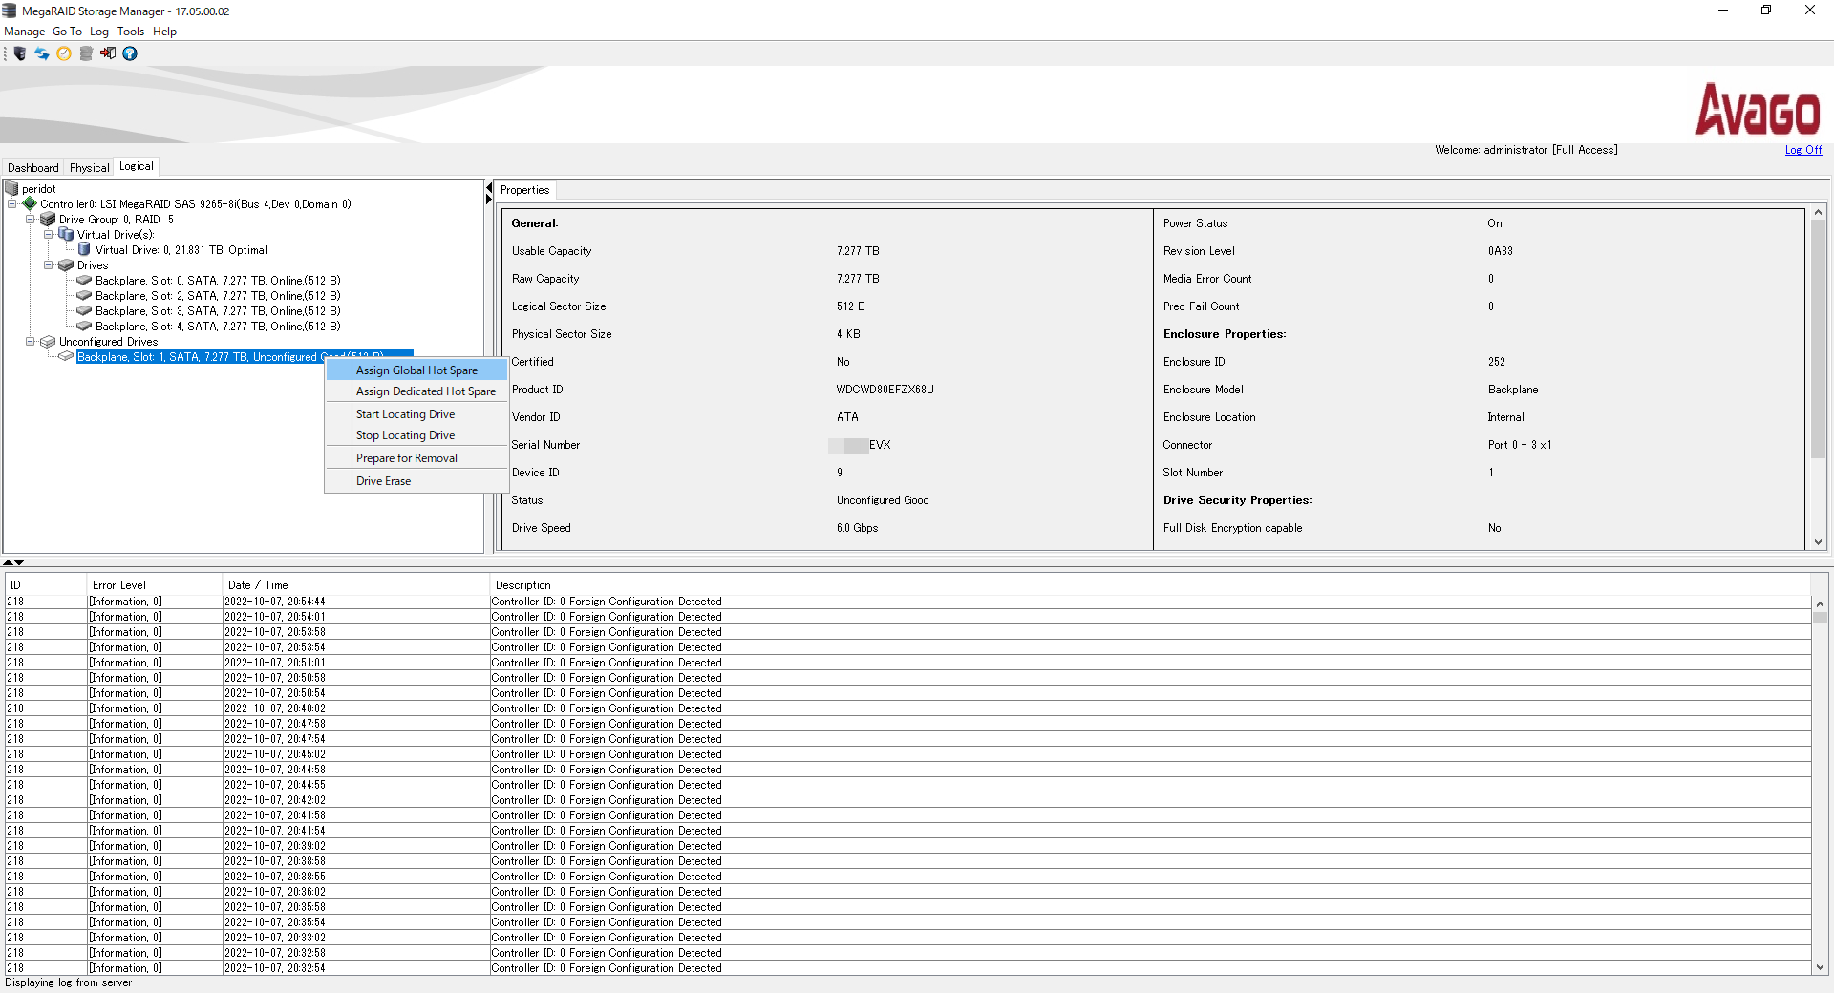Open the Go To menu
This screenshot has width=1834, height=993.
67,32
